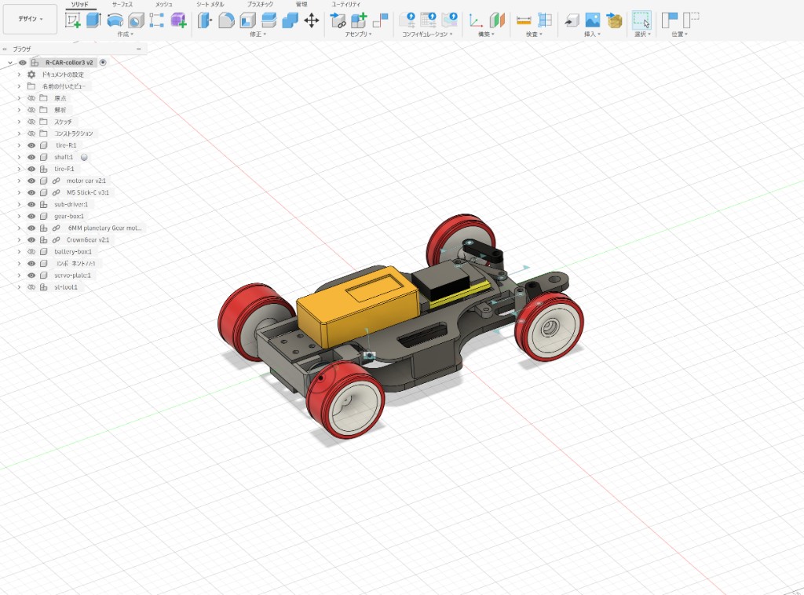The width and height of the screenshot is (804, 595).
Task: Switch to the ソリッド tab
Action: 79,4
